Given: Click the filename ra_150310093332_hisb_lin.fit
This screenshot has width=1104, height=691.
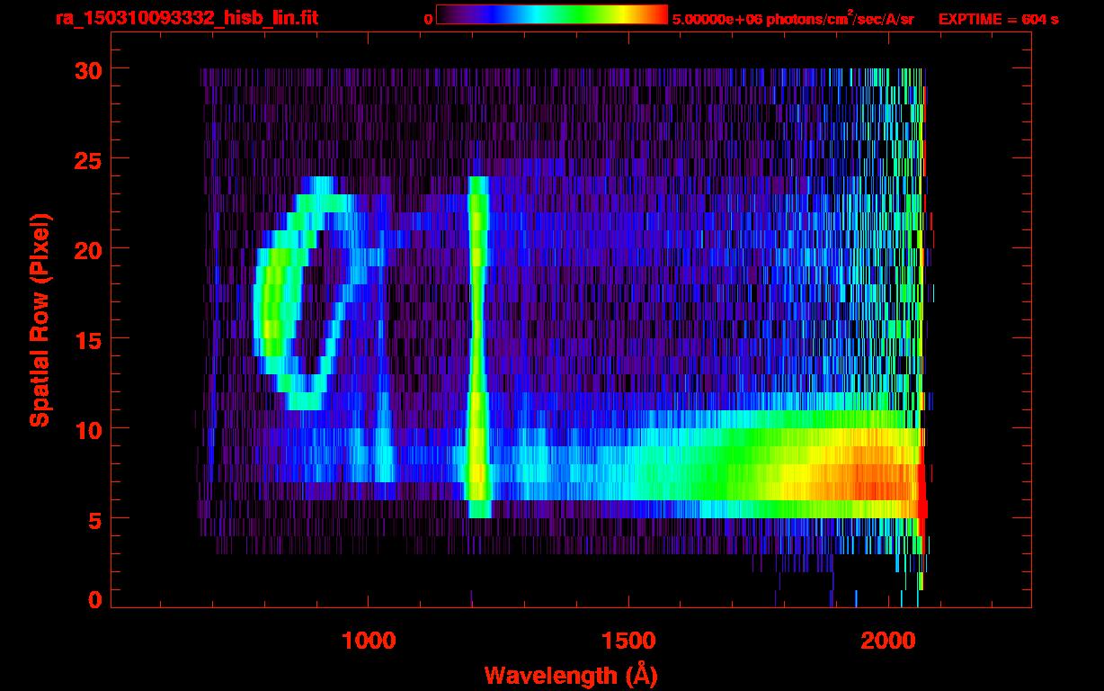Looking at the screenshot, I should point(185,18).
